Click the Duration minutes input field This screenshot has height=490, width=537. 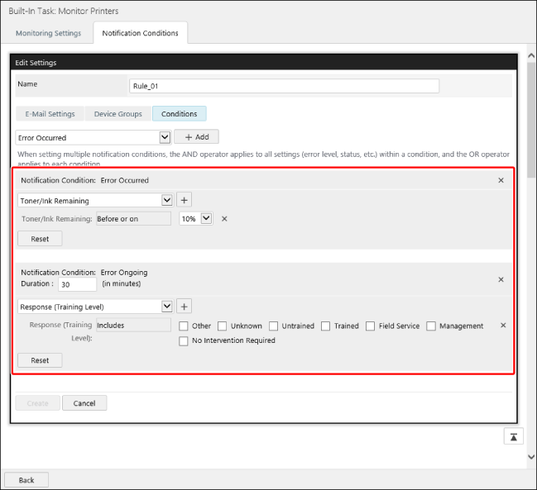(77, 283)
